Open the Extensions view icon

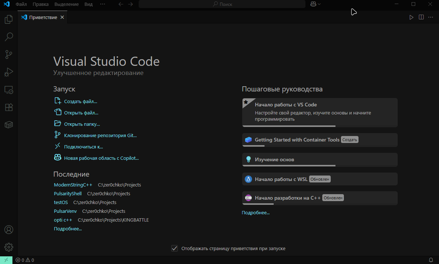click(9, 107)
